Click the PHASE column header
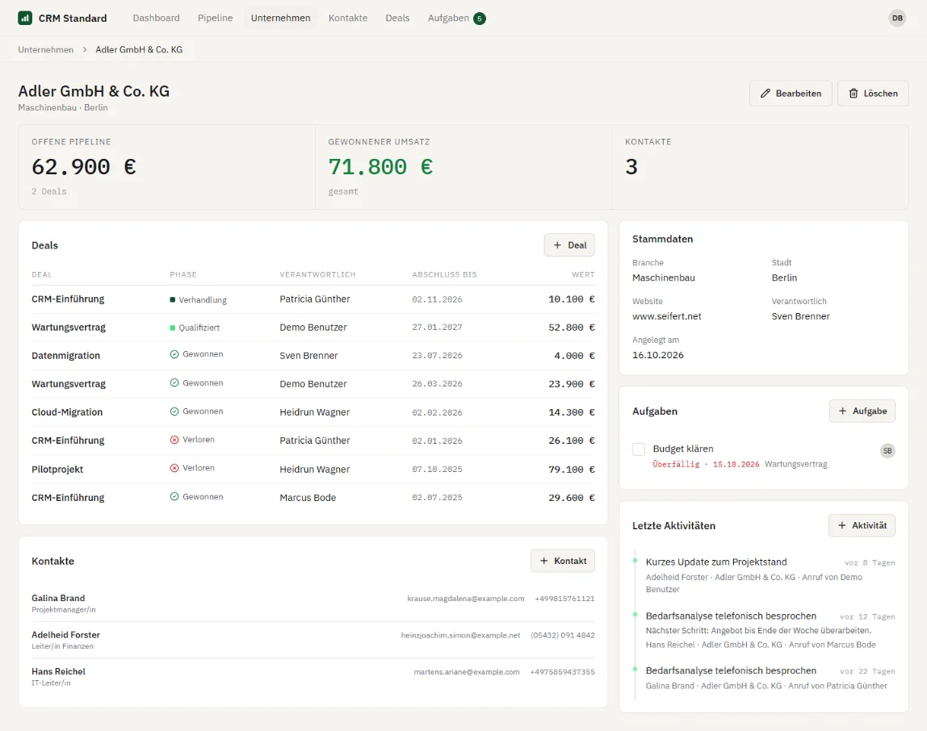The image size is (927, 731). (x=183, y=275)
